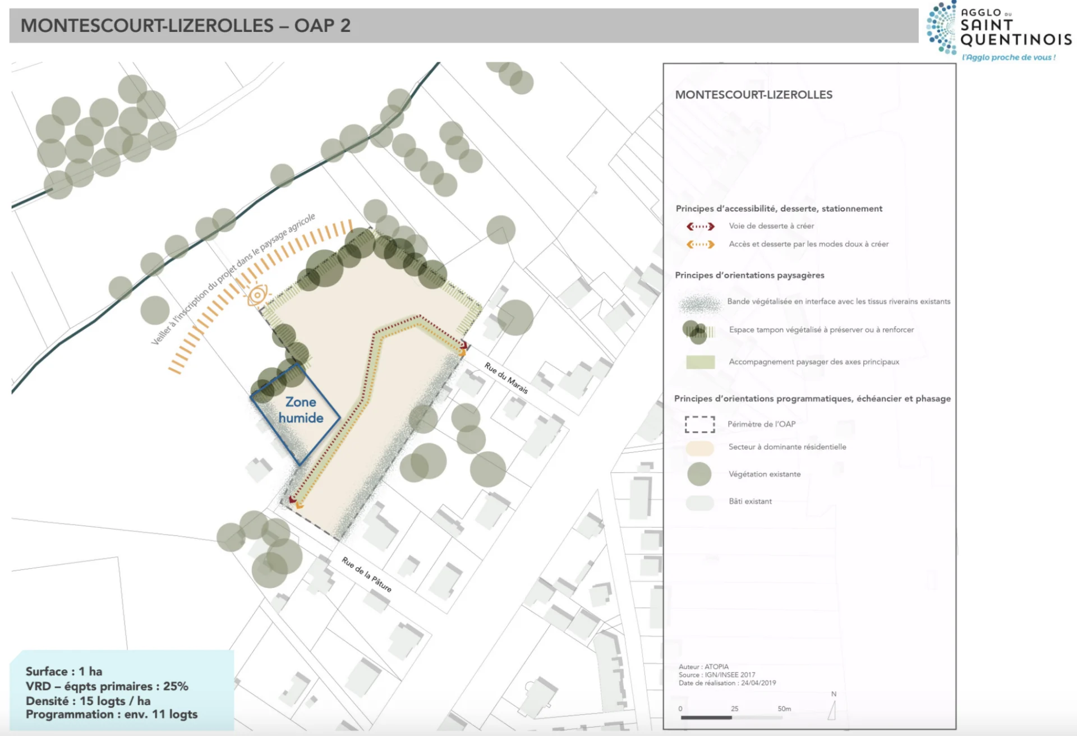Click the 'MONTESCOURT-LIZEROLLES – OAP 2' title banner
Image resolution: width=1077 pixels, height=736 pixels.
(x=185, y=26)
